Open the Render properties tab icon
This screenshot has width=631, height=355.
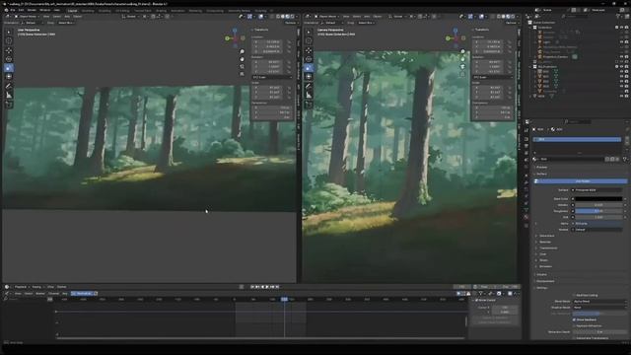pos(526,139)
